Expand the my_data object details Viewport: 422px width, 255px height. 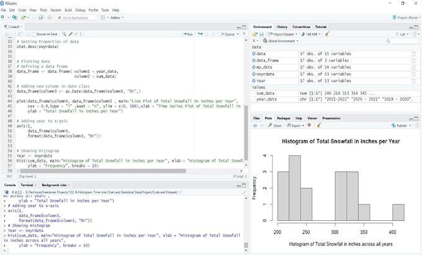click(254, 67)
